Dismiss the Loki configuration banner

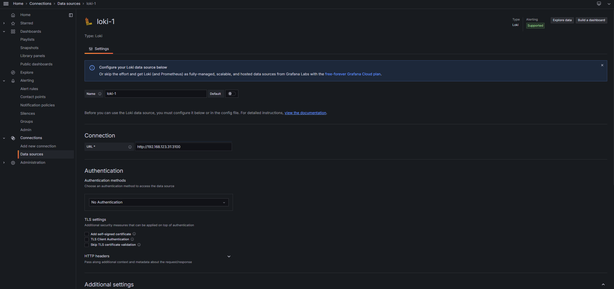coord(602,65)
